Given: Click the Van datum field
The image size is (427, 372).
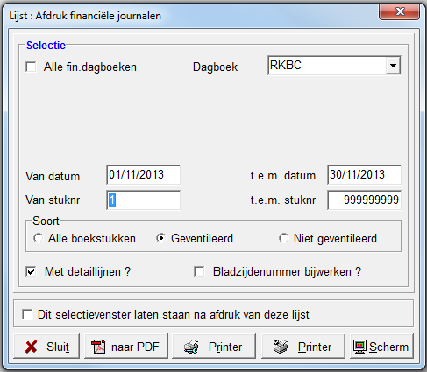Looking at the screenshot, I should coord(144,175).
